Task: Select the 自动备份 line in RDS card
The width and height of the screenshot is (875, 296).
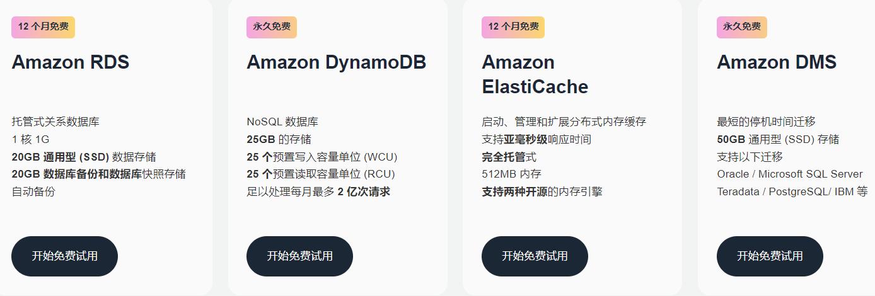Action: [x=33, y=191]
